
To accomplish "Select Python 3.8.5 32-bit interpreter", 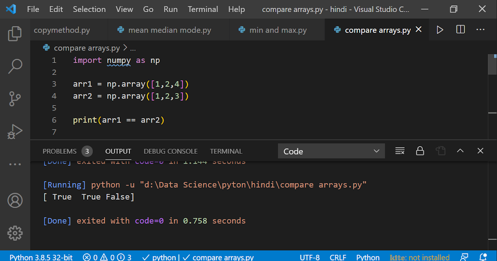I will point(41,257).
